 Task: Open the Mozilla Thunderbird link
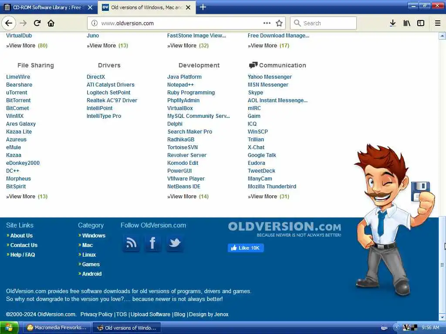point(272,187)
